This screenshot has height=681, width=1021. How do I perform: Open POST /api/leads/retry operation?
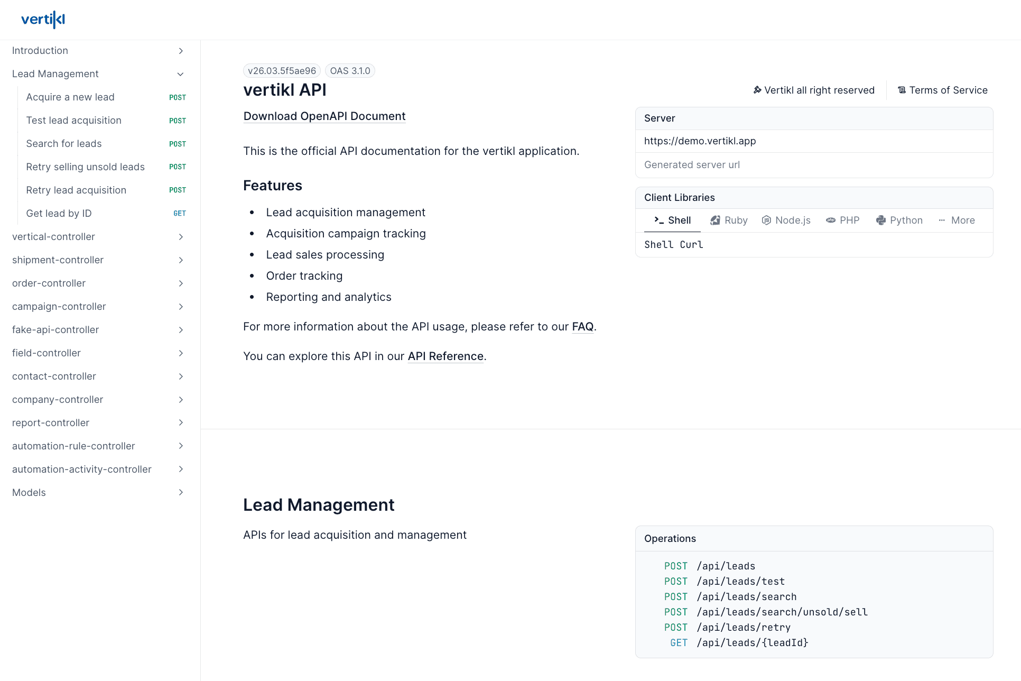tap(727, 628)
